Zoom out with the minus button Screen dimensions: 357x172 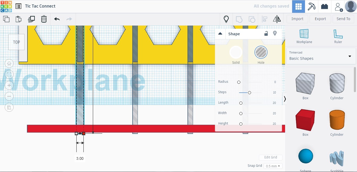click(x=9, y=96)
